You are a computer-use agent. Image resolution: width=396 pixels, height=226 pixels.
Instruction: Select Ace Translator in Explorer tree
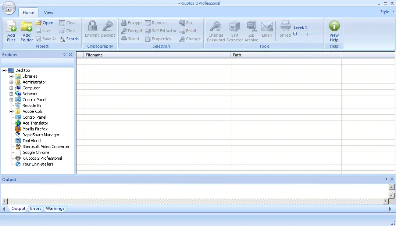35,123
